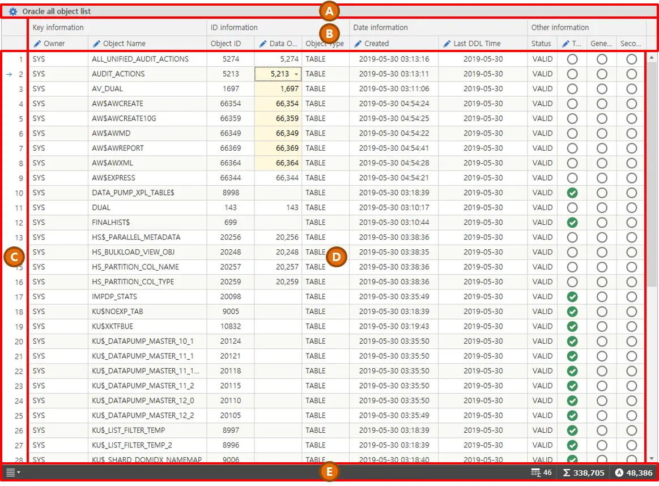Toggle the T... checkbox for ALL_UNIFIED_AUDIT_ACTIONS row
This screenshot has height=486, width=659.
click(572, 59)
